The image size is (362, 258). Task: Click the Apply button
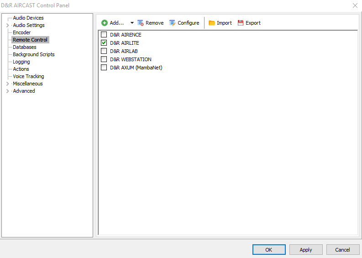click(x=305, y=250)
